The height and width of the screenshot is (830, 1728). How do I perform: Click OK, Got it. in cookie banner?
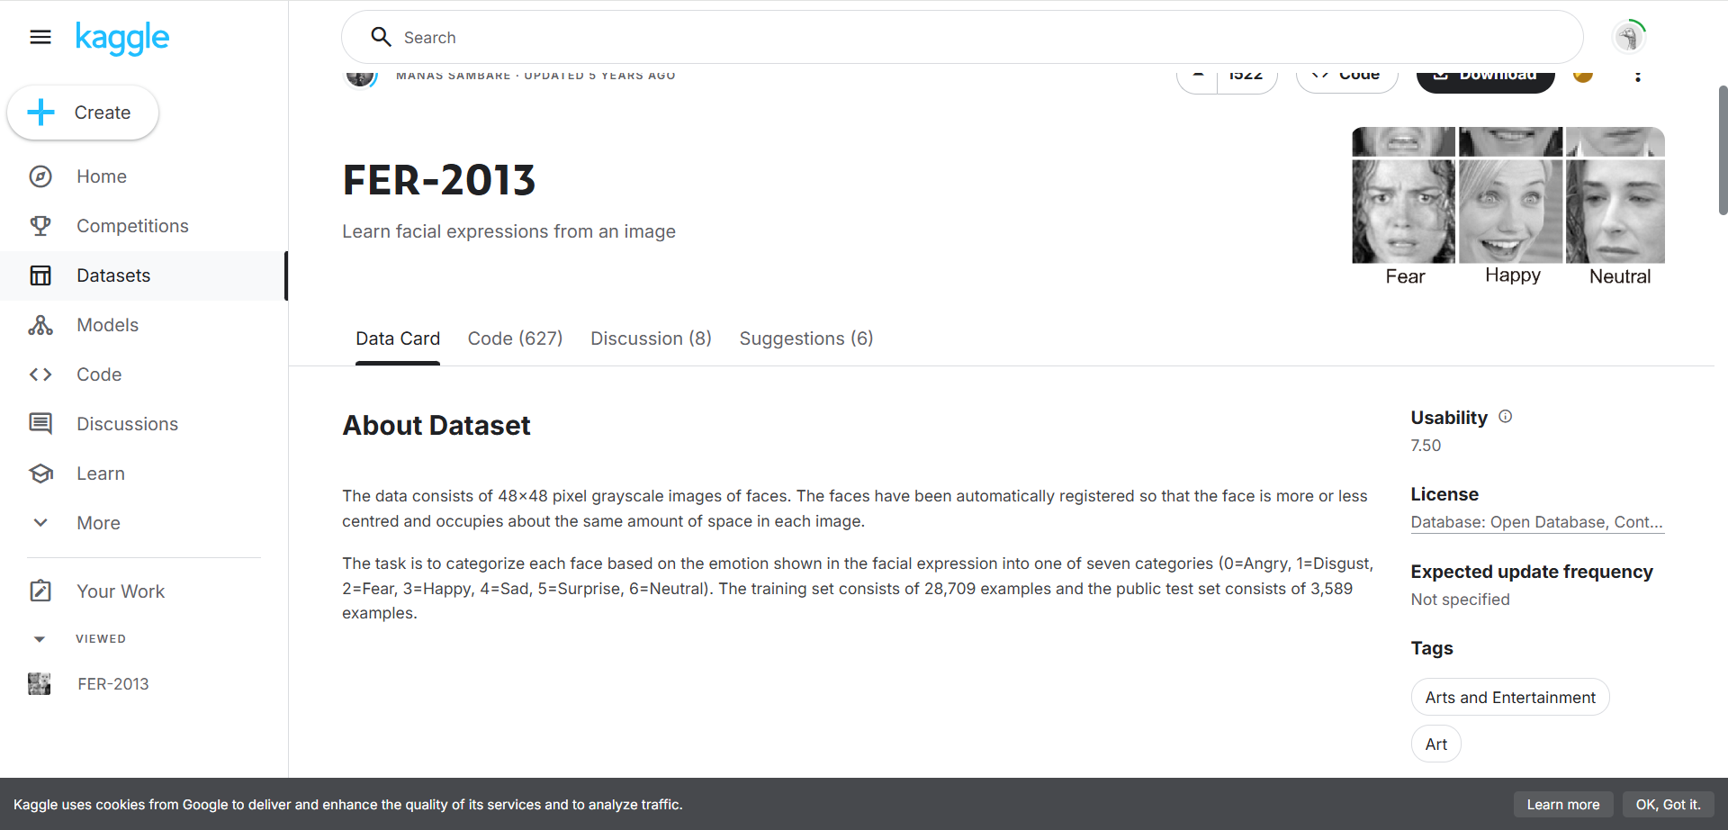[1669, 805]
